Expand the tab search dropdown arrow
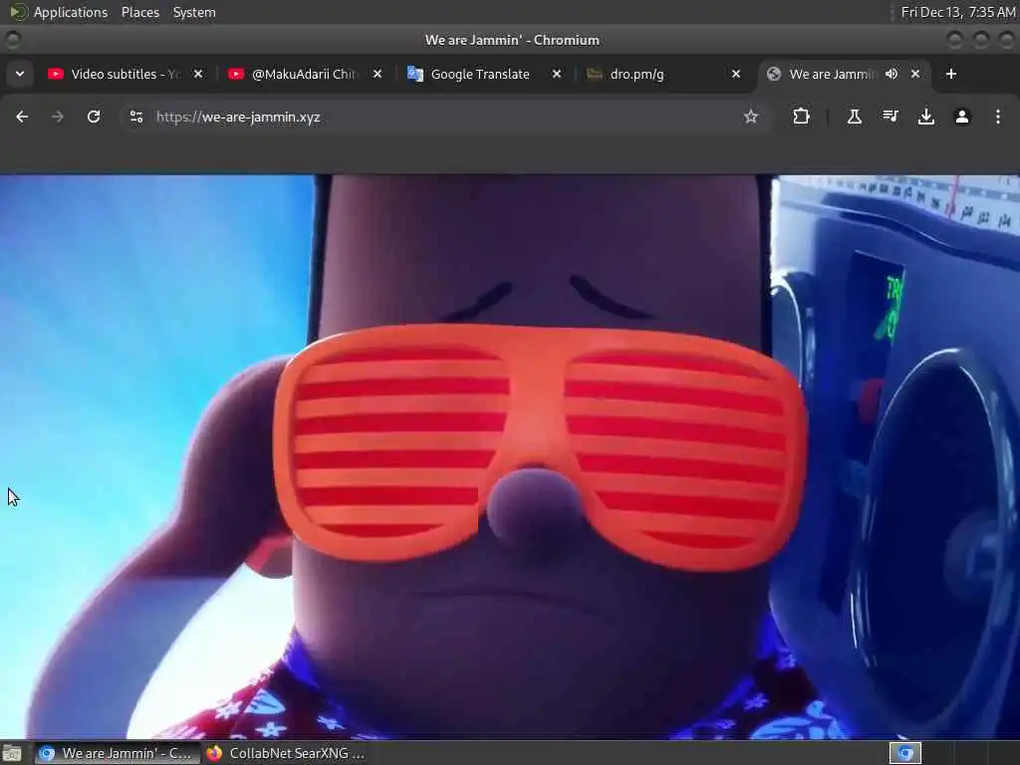The width and height of the screenshot is (1020, 765). click(20, 74)
